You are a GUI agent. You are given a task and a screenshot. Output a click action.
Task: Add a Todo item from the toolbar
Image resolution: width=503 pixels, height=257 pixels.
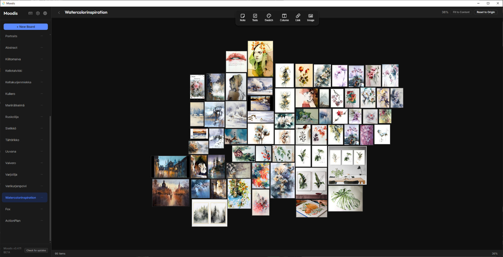click(255, 18)
